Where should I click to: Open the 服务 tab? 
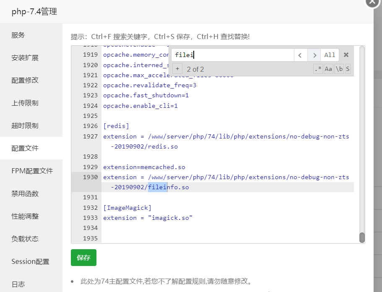tap(31, 35)
